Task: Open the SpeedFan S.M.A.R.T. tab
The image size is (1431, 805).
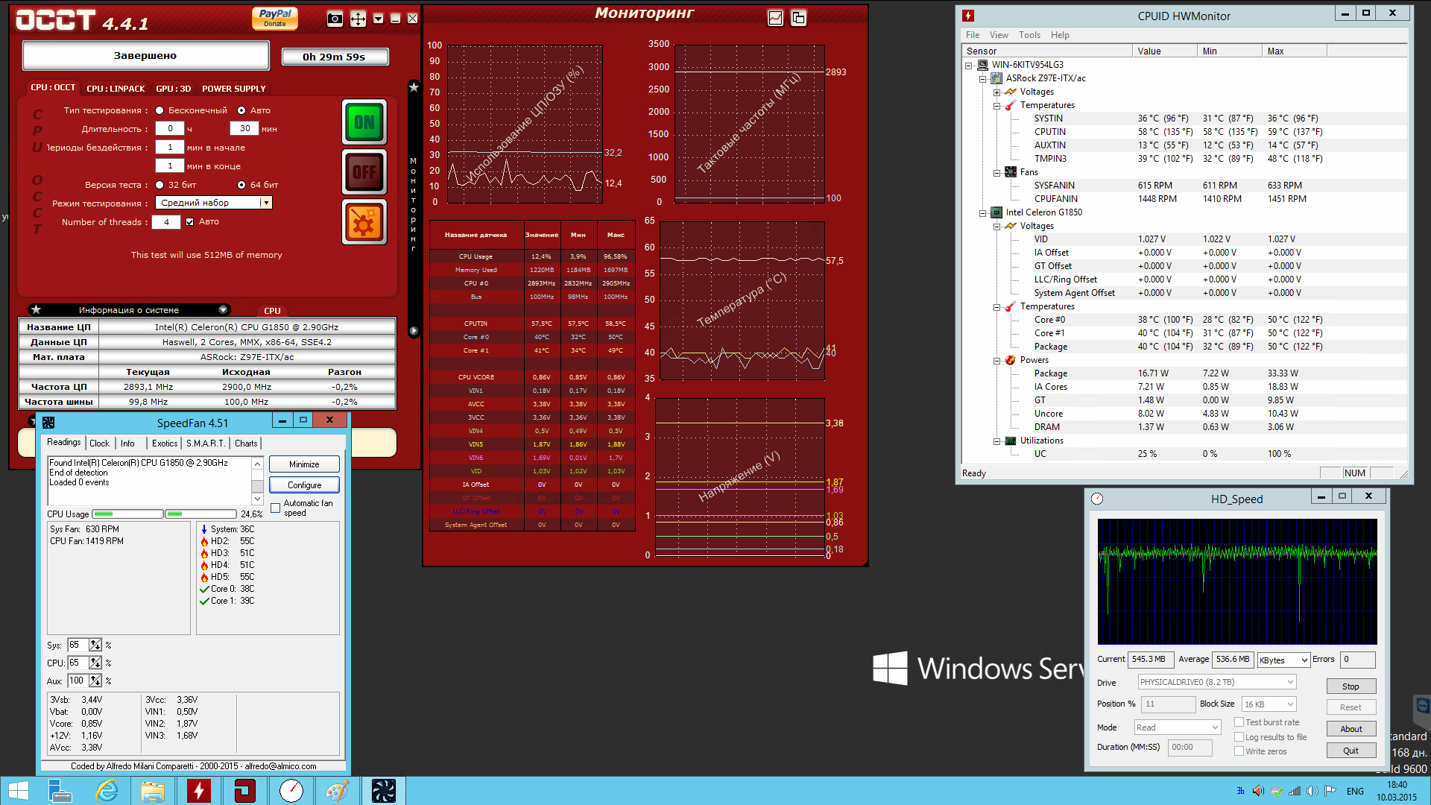Action: [x=206, y=443]
